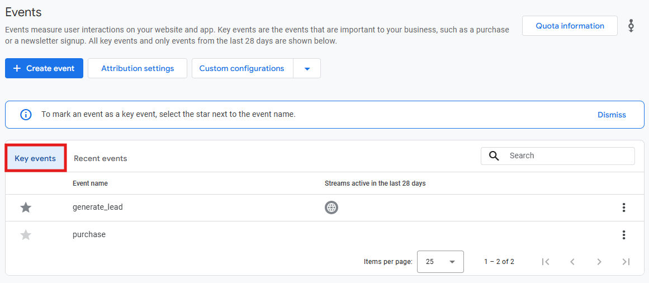Expand the Custom configurations dropdown arrow

307,68
